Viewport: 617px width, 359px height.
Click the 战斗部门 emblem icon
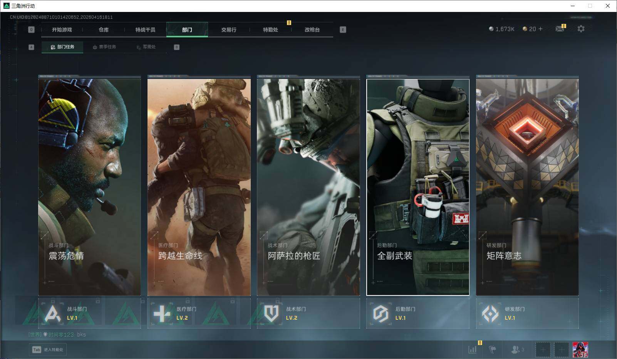pyautogui.click(x=53, y=314)
